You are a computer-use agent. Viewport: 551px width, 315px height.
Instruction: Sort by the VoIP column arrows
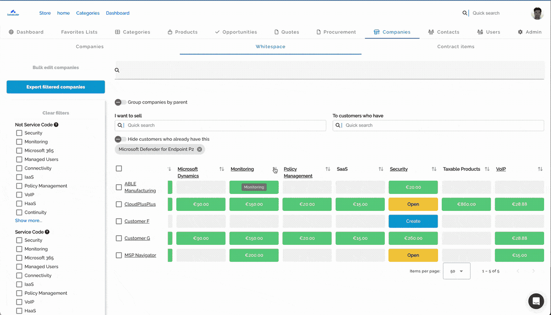(540, 169)
